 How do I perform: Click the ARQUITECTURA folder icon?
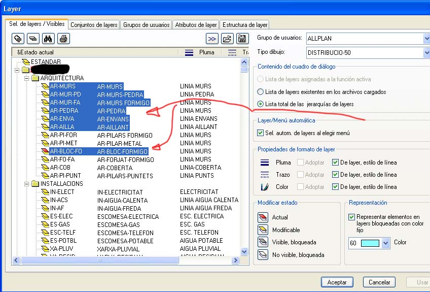point(35,78)
